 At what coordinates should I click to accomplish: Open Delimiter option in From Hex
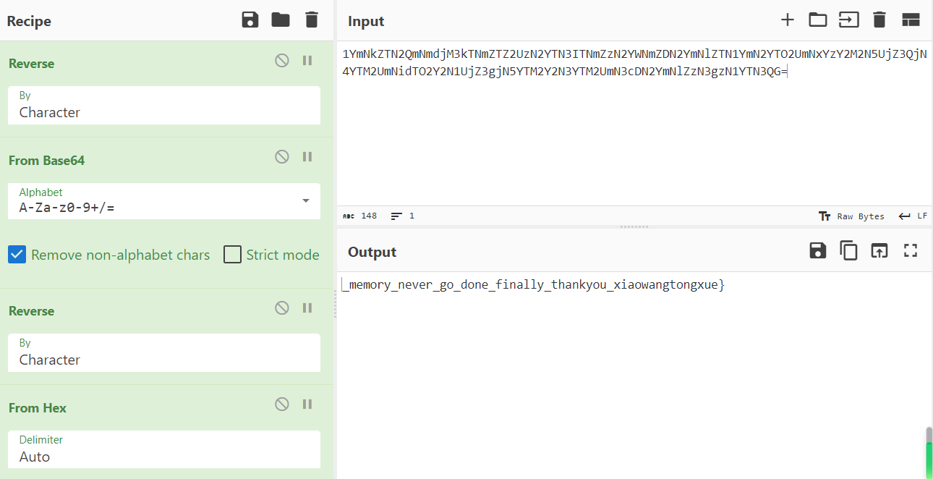pos(163,449)
